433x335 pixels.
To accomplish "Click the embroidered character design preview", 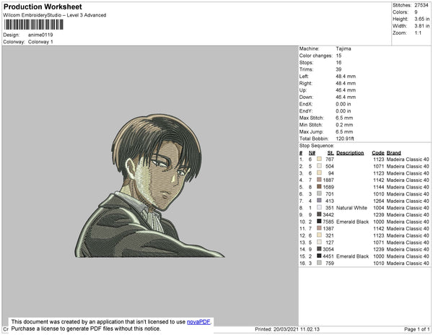I will (x=149, y=186).
